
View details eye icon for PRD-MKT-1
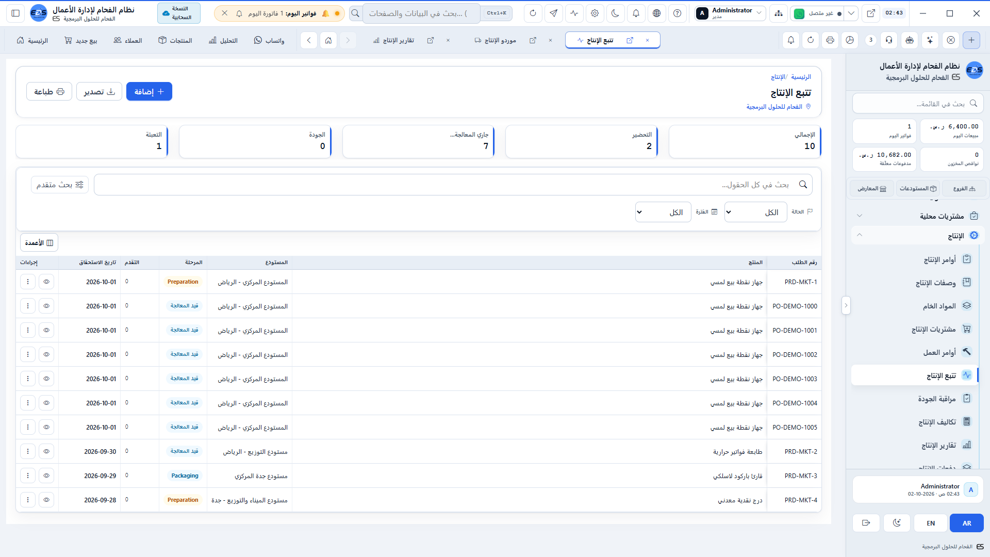tap(46, 282)
